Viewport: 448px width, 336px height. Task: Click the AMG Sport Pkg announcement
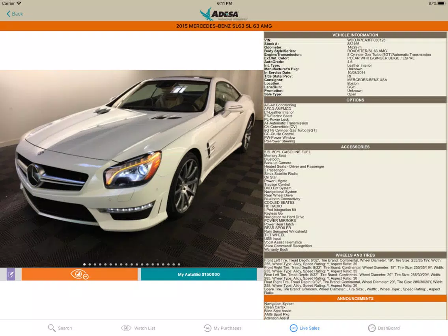276,315
